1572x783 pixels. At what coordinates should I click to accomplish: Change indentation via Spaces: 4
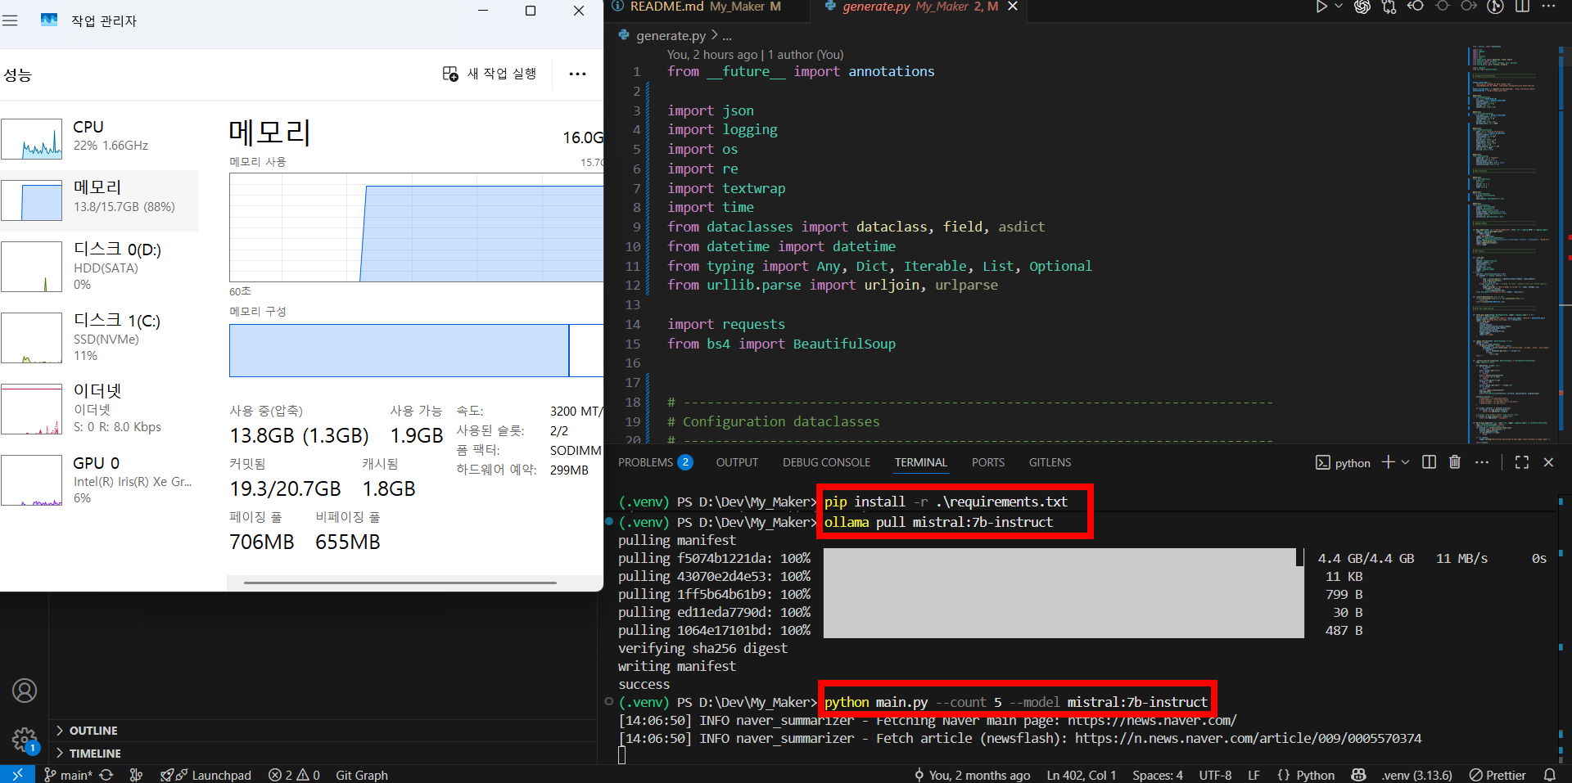1158,775
